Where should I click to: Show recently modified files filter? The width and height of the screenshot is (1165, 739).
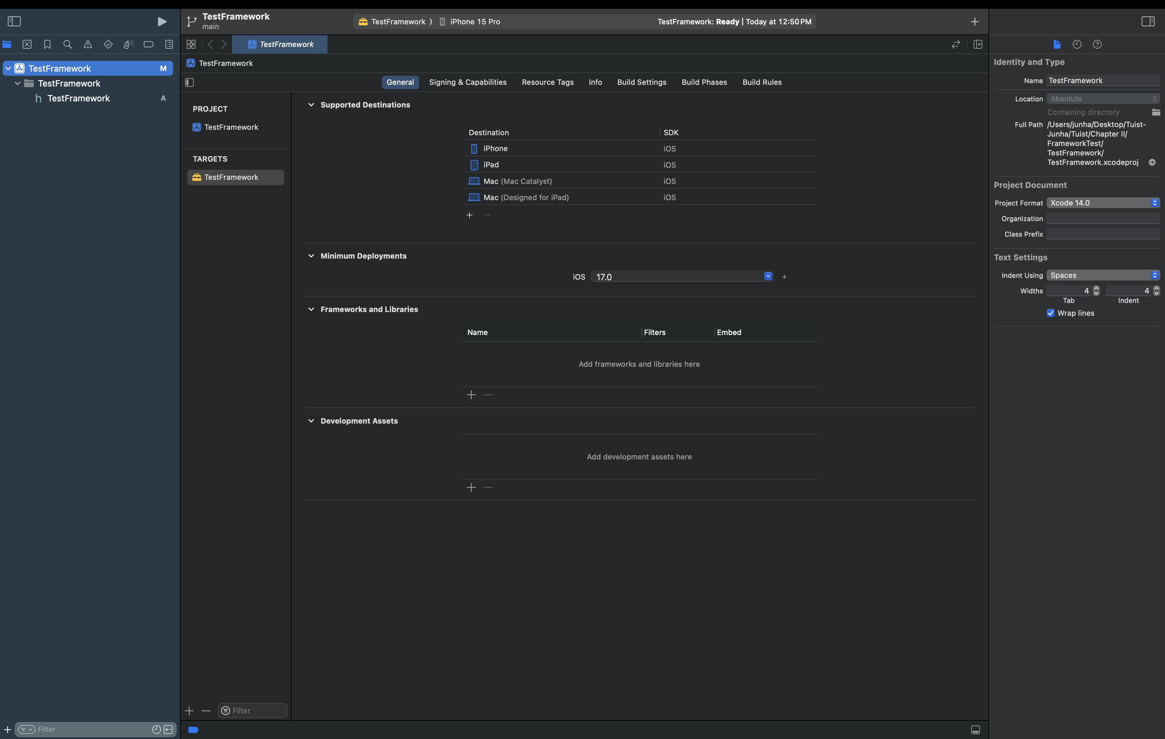pyautogui.click(x=156, y=730)
